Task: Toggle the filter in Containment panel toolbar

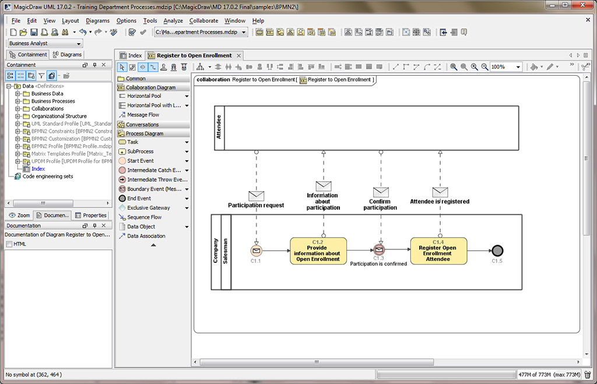Action: pos(41,75)
